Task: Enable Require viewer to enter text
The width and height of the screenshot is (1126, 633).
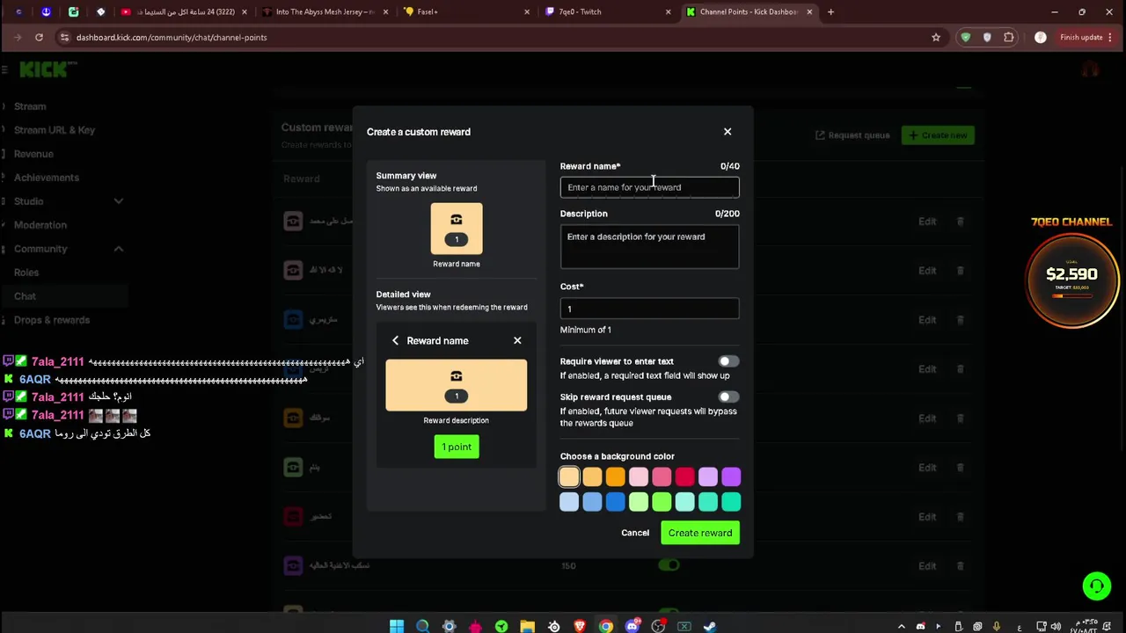Action: pyautogui.click(x=728, y=361)
